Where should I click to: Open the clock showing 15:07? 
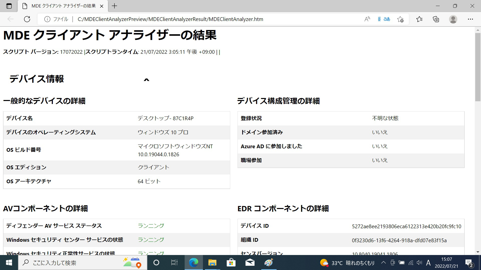(446, 262)
